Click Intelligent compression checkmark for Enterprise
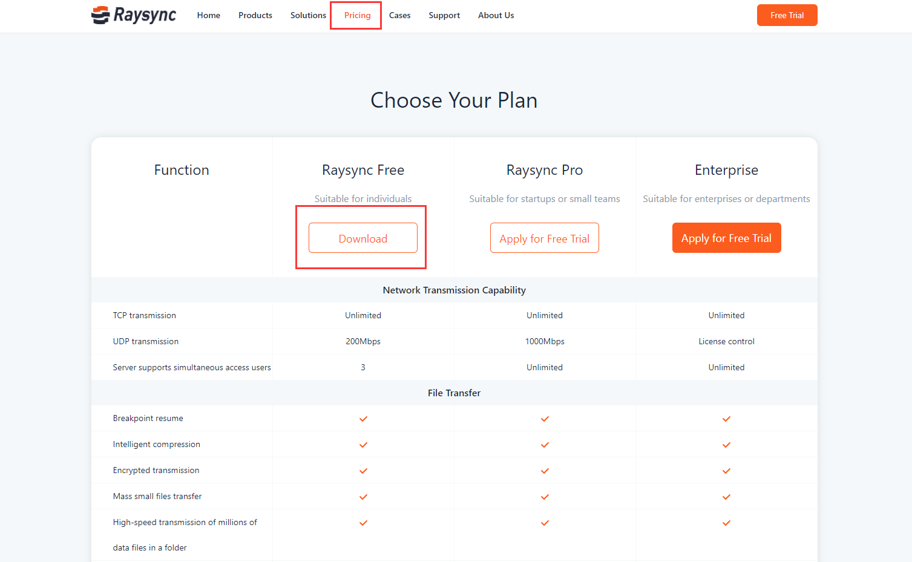The image size is (912, 562). point(726,445)
